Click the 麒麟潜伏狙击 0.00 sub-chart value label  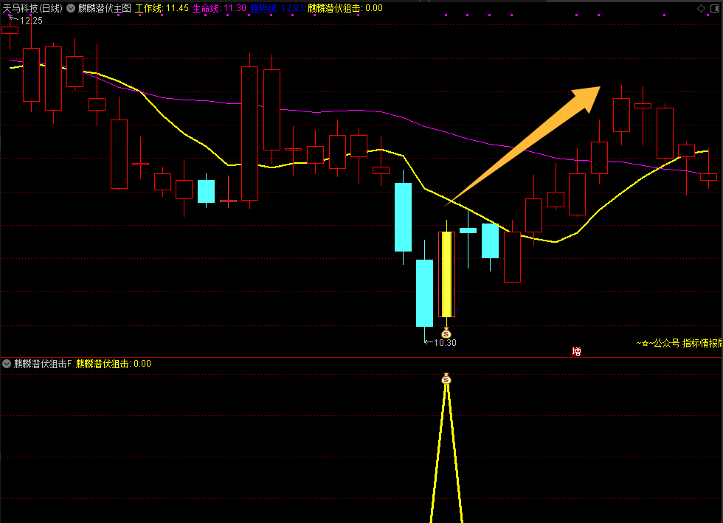[114, 364]
